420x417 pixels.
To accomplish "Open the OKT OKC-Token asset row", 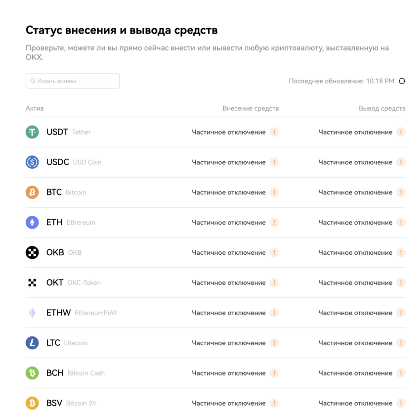I will pos(215,282).
